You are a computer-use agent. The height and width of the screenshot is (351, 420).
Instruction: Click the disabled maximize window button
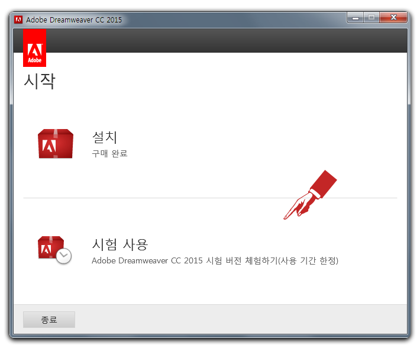[371, 18]
